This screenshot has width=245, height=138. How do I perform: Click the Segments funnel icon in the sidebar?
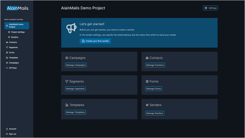click(7, 48)
